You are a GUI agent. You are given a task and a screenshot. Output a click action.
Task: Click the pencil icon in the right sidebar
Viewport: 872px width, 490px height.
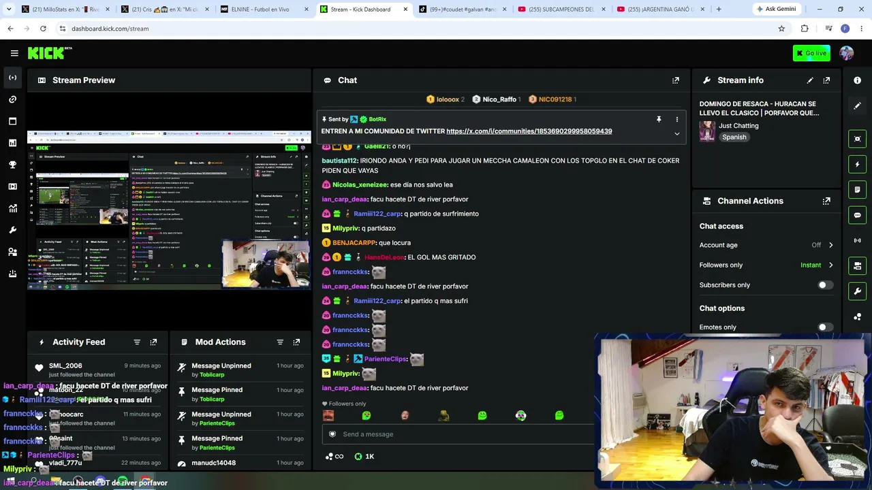[857, 105]
